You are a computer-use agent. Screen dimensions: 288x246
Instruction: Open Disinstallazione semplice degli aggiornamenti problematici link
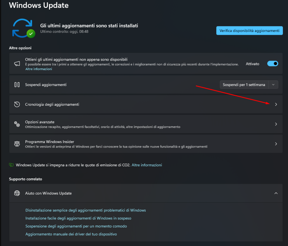coord(85,210)
